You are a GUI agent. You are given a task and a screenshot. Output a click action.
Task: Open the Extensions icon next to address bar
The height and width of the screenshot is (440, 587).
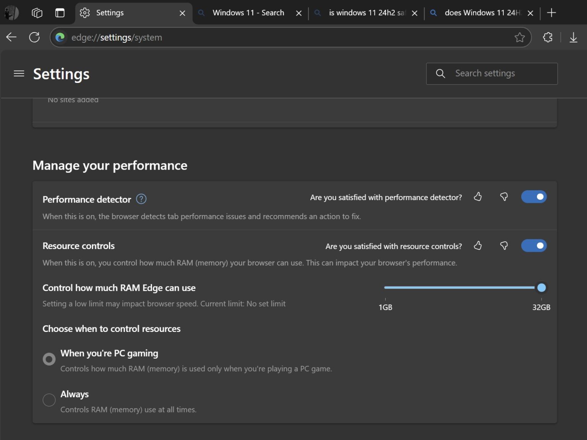(547, 37)
